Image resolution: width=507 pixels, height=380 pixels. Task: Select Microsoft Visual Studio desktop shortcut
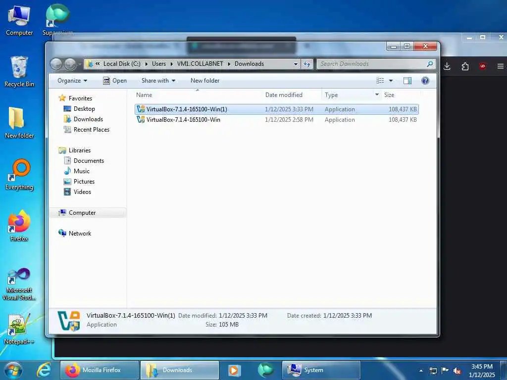(x=19, y=285)
